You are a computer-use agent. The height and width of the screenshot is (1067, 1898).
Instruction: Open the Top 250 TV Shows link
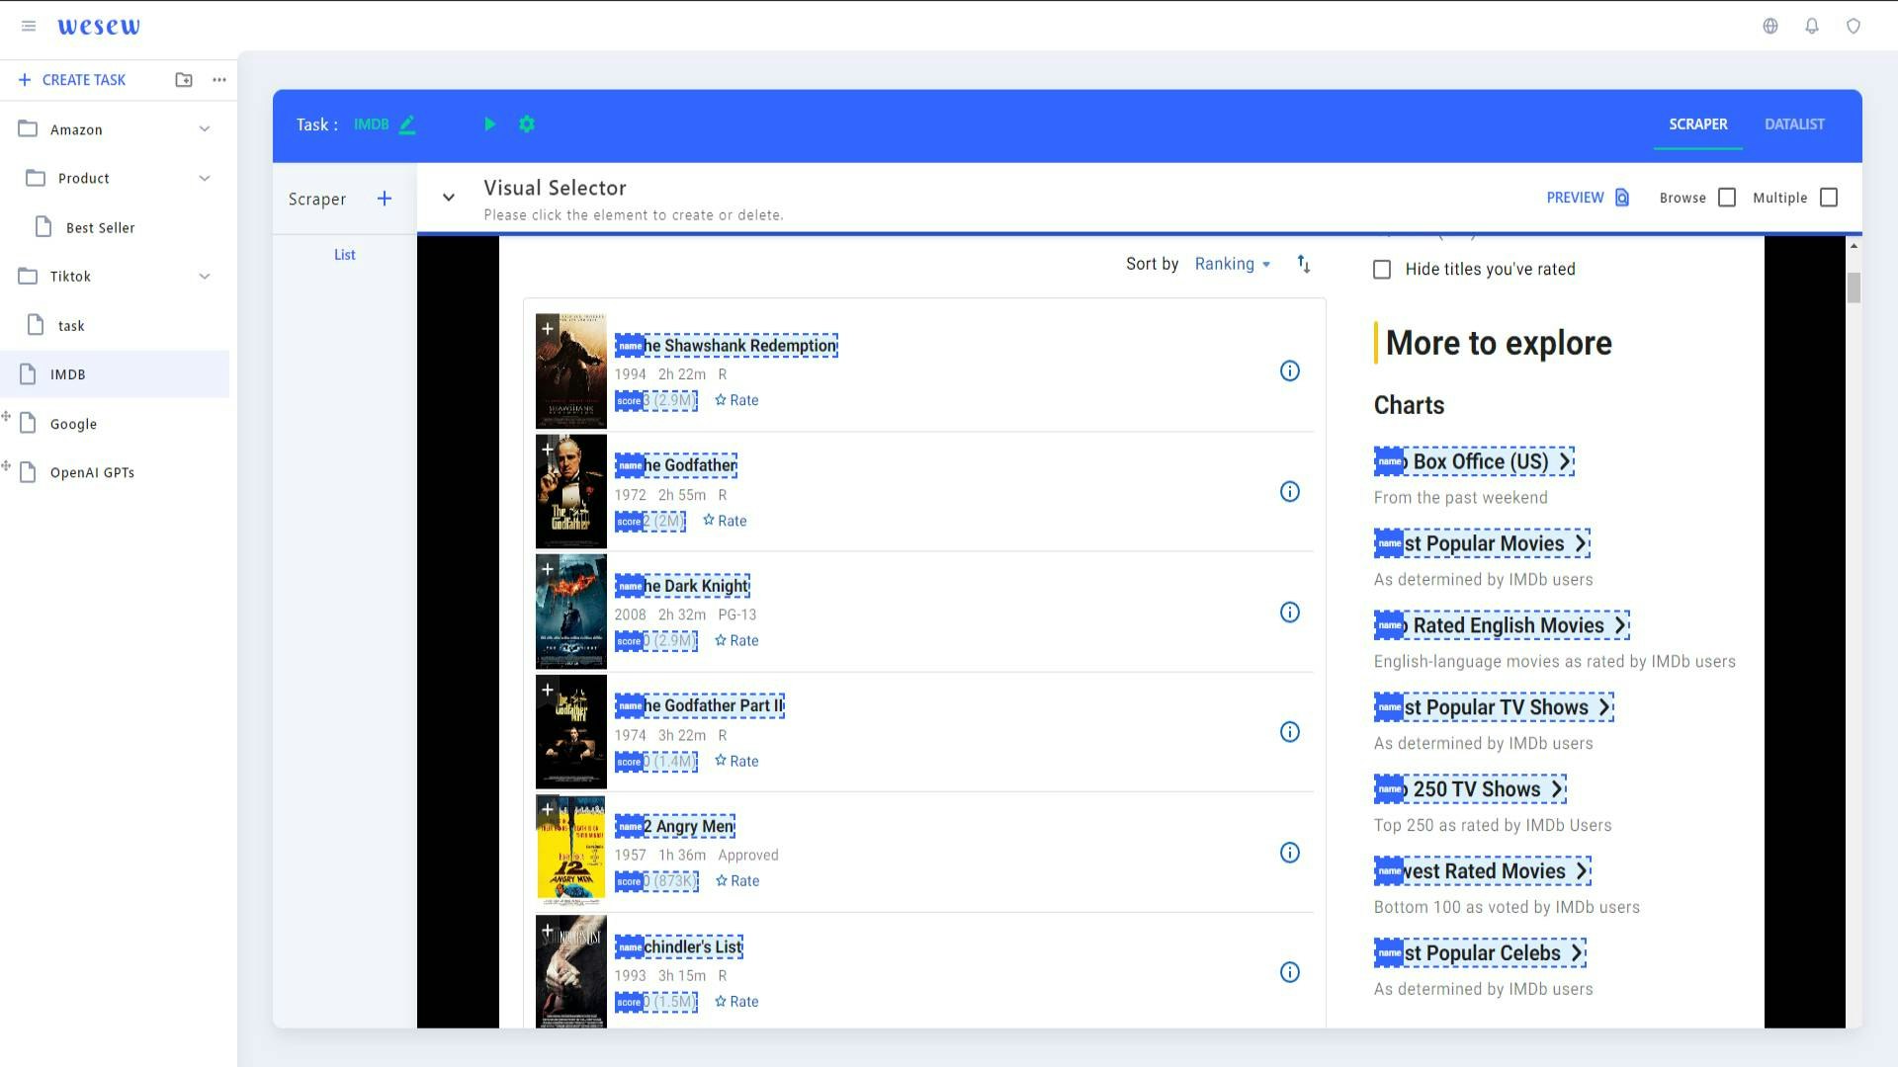click(1470, 789)
